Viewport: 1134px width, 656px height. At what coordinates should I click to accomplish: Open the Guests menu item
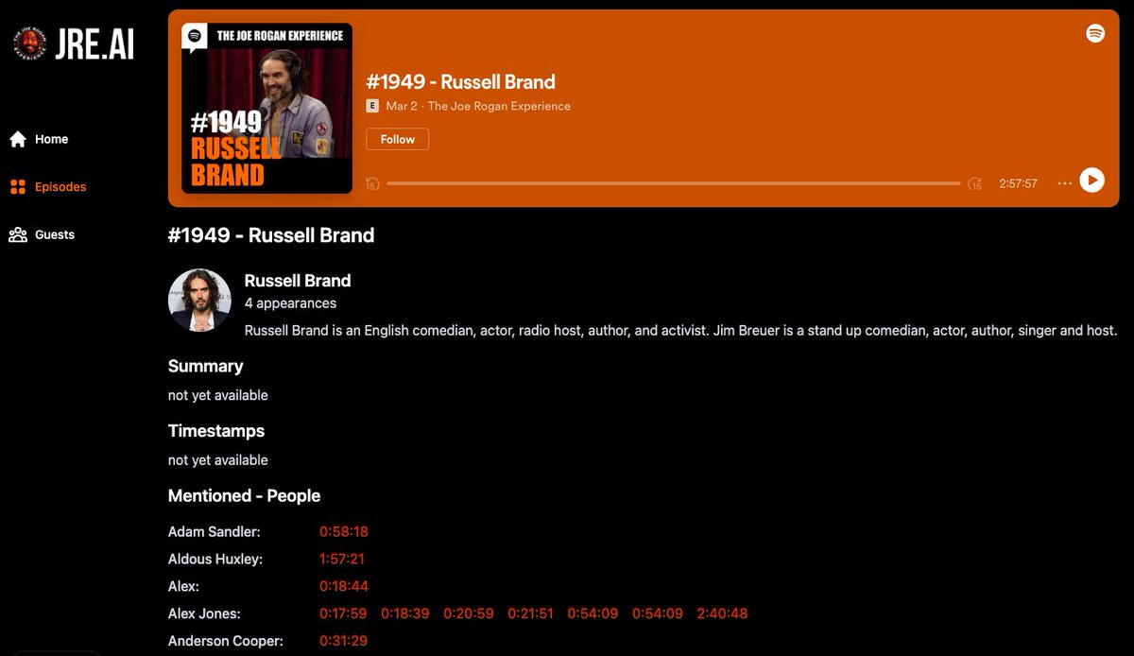[55, 234]
